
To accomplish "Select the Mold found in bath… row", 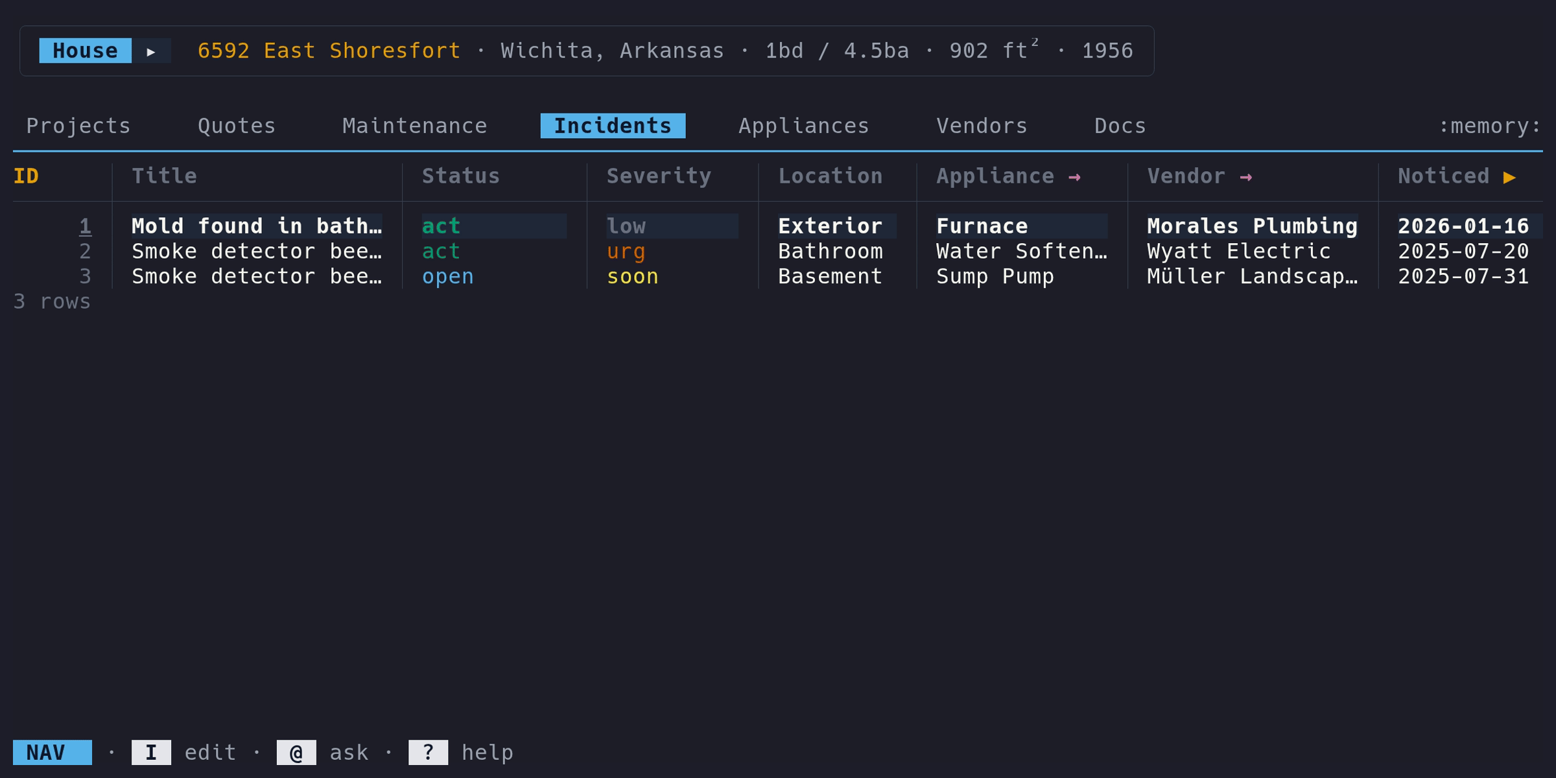I will (257, 226).
